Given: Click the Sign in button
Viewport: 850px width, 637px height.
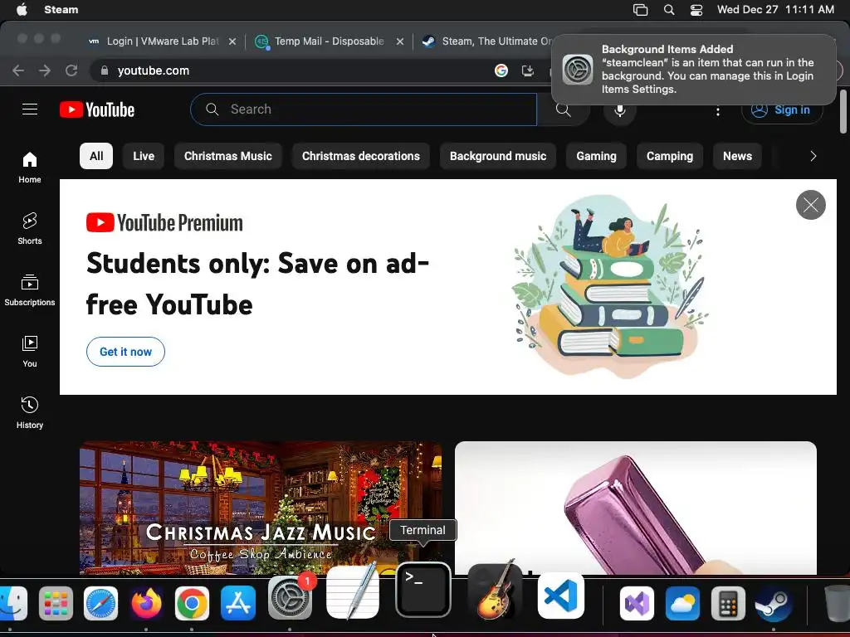Looking at the screenshot, I should [x=782, y=110].
